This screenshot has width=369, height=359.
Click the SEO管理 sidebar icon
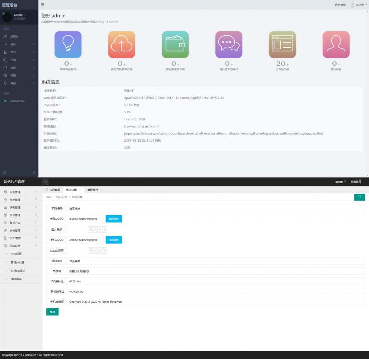coord(6,238)
